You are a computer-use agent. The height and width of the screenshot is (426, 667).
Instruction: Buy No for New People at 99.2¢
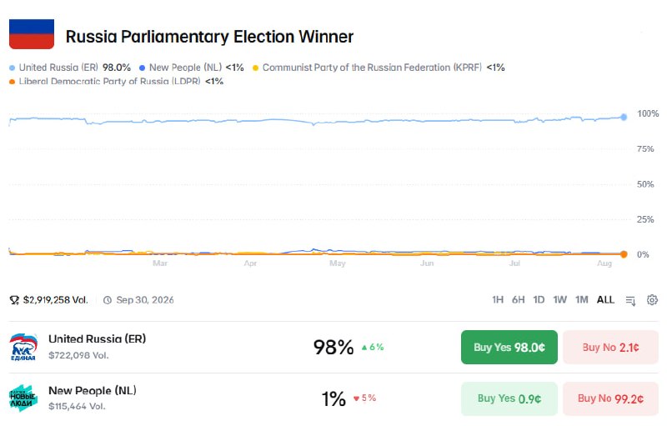(x=610, y=398)
